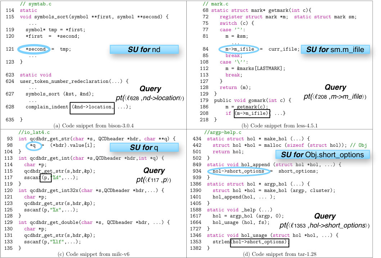Select the 'SU for sm.m_ifile' label
Viewport: 381px width, 258px height.
point(335,50)
